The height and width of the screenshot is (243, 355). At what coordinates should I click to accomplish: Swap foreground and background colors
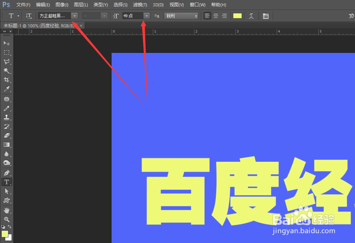click(10, 226)
